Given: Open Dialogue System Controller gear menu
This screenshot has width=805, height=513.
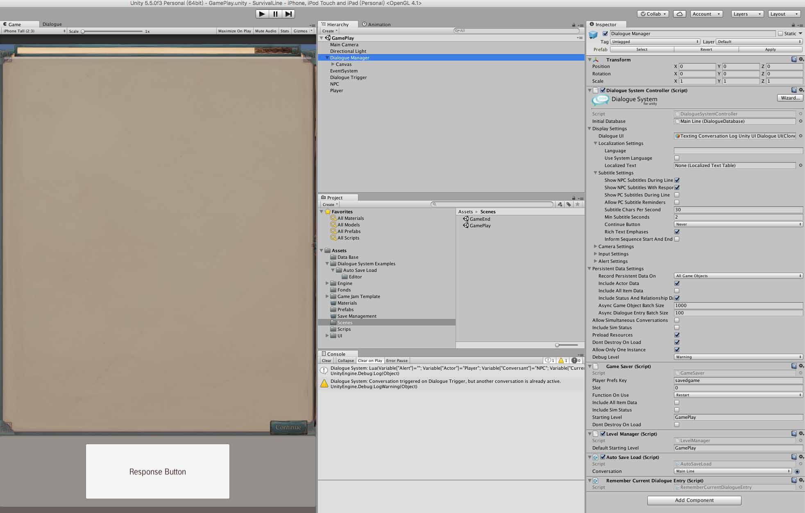Looking at the screenshot, I should tap(801, 90).
